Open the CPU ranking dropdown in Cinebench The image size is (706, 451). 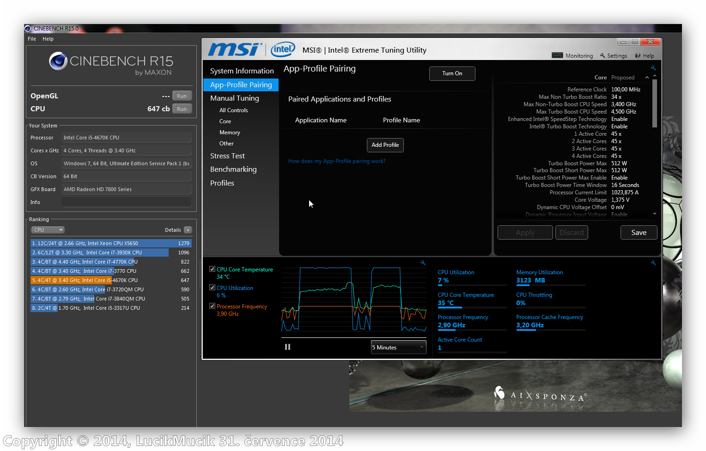pos(48,230)
